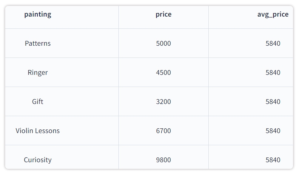Select the Patterns painting cell
Viewport: 296px width, 174px height.
[x=38, y=43]
